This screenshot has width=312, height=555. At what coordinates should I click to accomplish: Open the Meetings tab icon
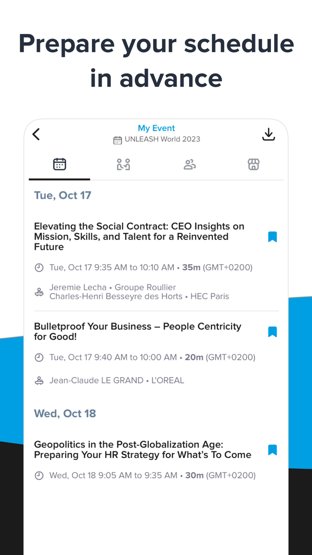pyautogui.click(x=123, y=164)
